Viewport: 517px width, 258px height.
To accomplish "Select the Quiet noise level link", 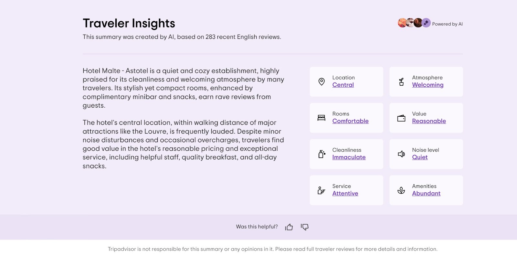I will (x=420, y=157).
